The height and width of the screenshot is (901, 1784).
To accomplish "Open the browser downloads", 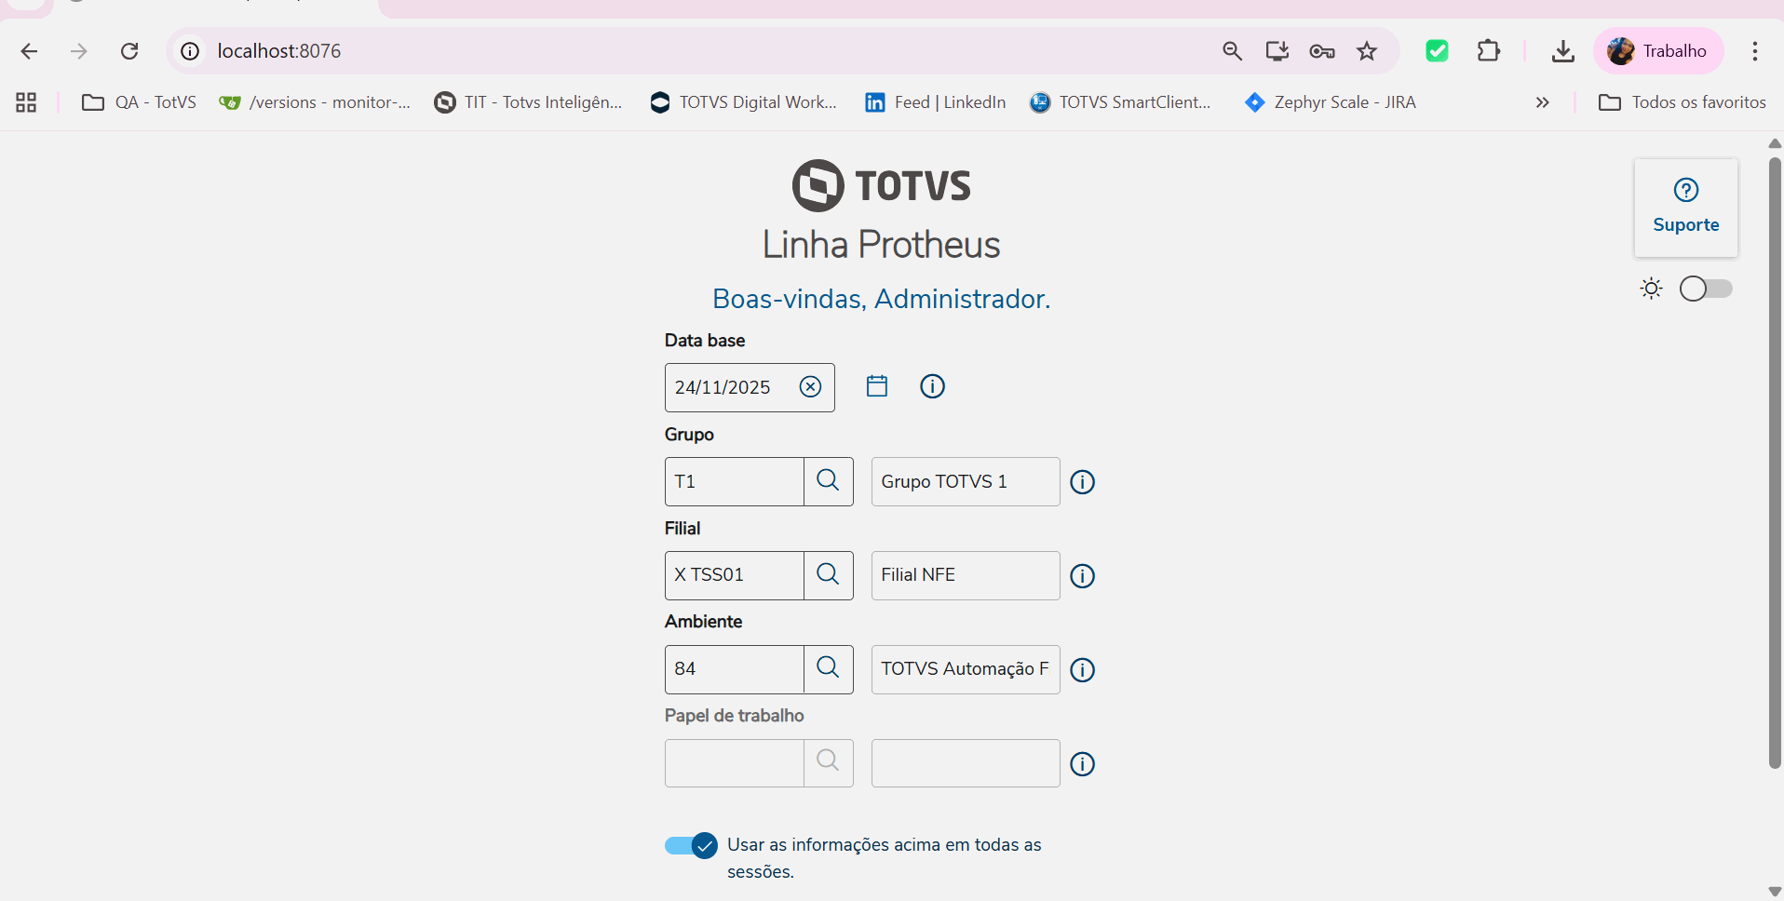I will 1563,51.
